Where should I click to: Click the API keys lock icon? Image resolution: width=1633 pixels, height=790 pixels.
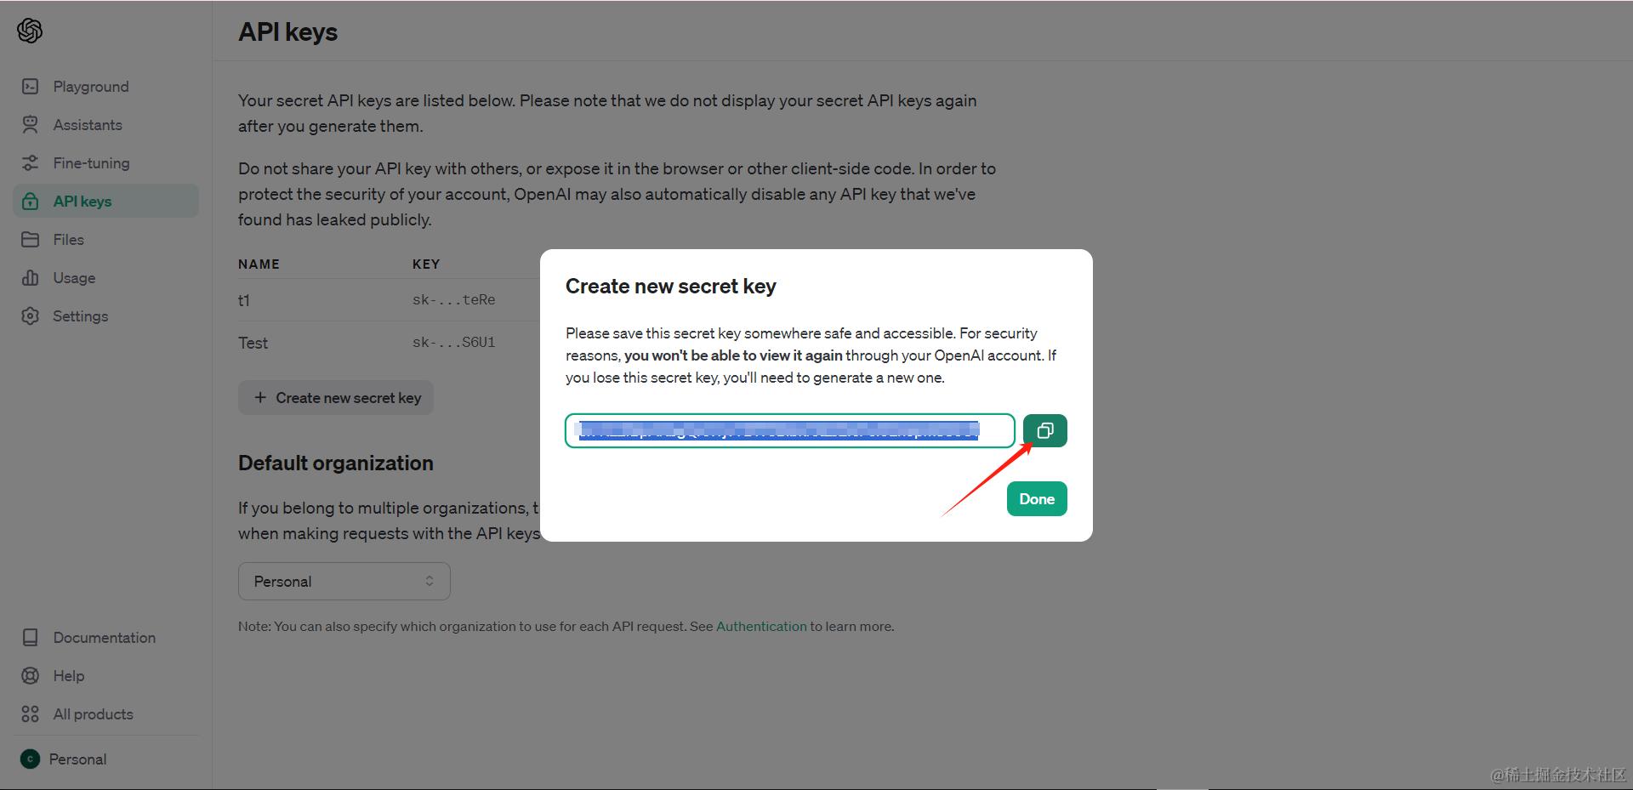(31, 202)
